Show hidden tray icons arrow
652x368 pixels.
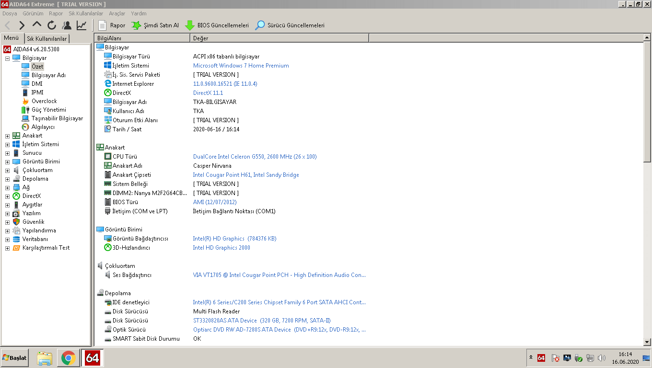click(x=531, y=357)
